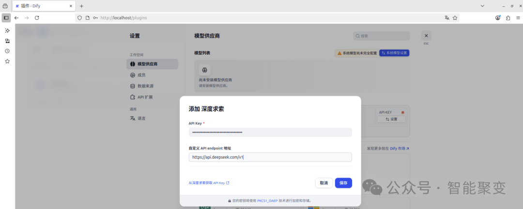Open 成员 settings section

(x=153, y=75)
